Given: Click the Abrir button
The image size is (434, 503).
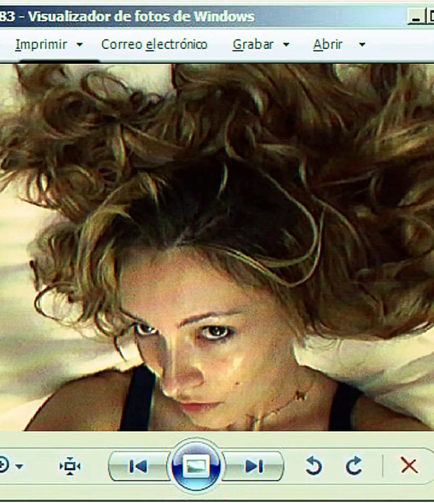Looking at the screenshot, I should [327, 45].
